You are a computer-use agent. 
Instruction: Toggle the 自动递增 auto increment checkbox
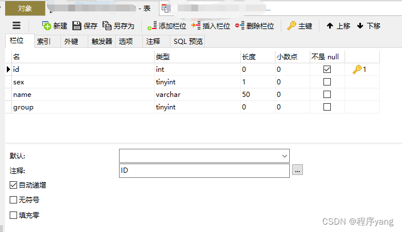click(x=13, y=185)
